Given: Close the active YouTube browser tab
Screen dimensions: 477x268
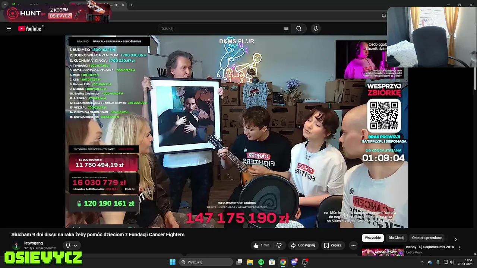Looking at the screenshot, I should (123, 5).
